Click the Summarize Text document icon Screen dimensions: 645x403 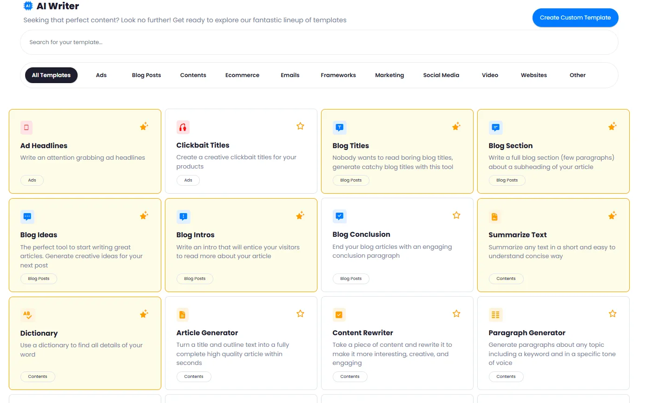[x=495, y=217]
